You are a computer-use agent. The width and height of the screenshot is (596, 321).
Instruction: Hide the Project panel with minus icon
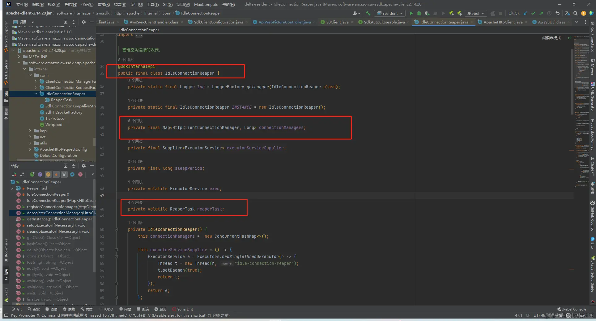click(x=92, y=22)
